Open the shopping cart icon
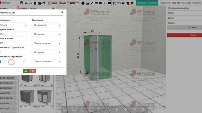 tap(128, 3)
